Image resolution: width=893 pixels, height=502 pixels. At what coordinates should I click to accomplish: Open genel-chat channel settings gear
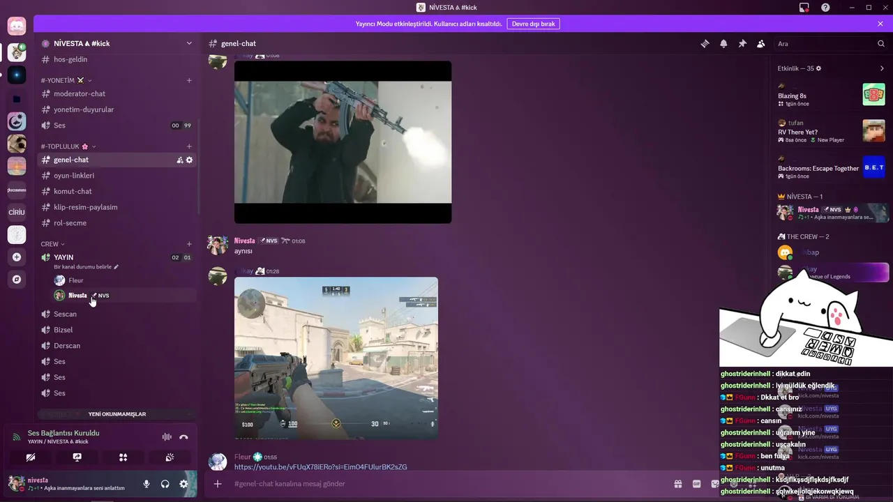coord(189,160)
